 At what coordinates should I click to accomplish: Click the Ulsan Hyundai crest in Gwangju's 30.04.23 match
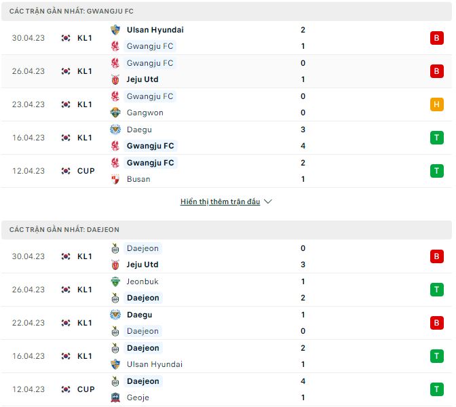[115, 30]
